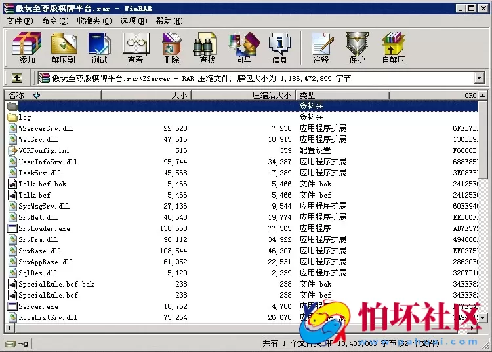This screenshot has width=492, height=352.
Task: Select the SrvNet.dll file row
Action: [x=241, y=217]
